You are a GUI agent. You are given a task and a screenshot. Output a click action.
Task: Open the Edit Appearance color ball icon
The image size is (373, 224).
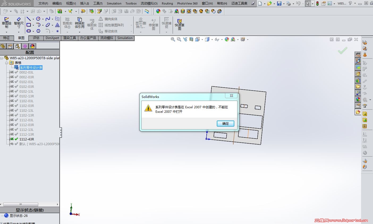pos(227,39)
